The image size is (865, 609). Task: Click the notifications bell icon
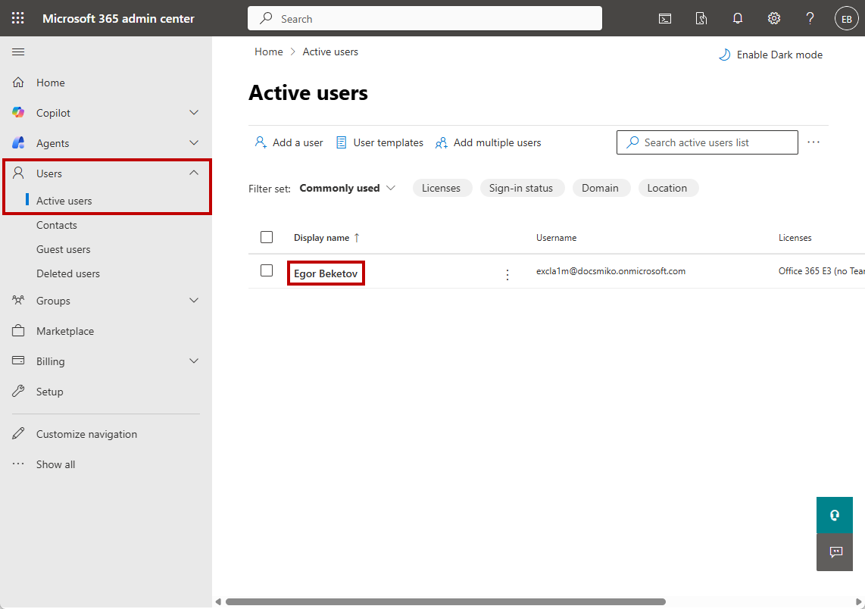click(738, 19)
